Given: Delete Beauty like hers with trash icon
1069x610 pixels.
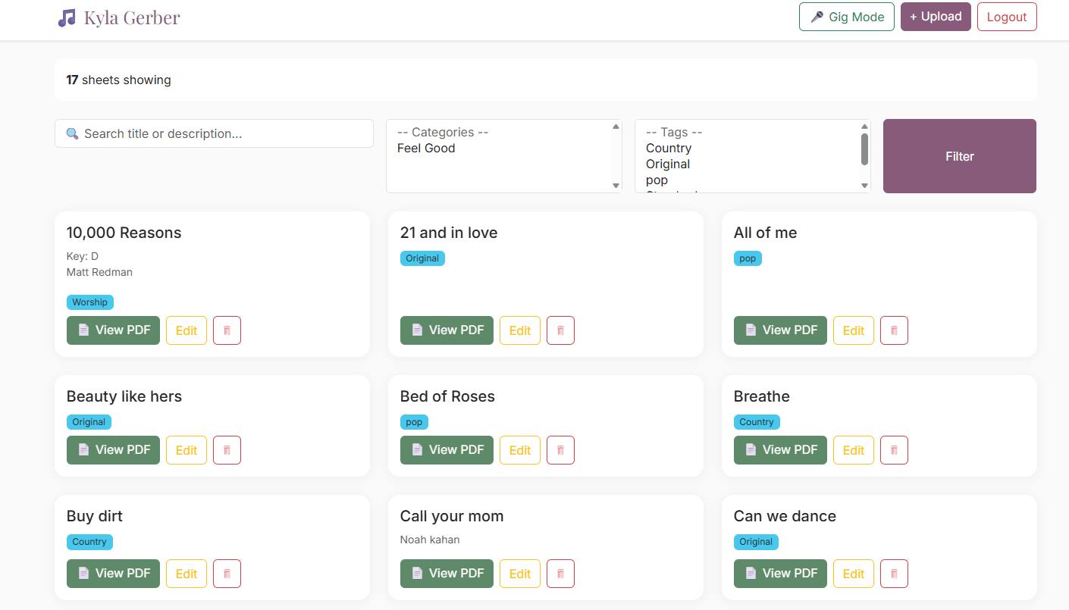Looking at the screenshot, I should [227, 450].
